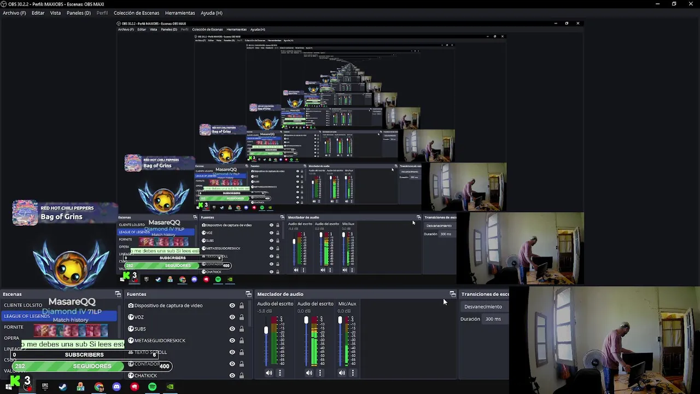Hide the Dispositivo de captura de video source
The width and height of the screenshot is (700, 394).
click(232, 305)
